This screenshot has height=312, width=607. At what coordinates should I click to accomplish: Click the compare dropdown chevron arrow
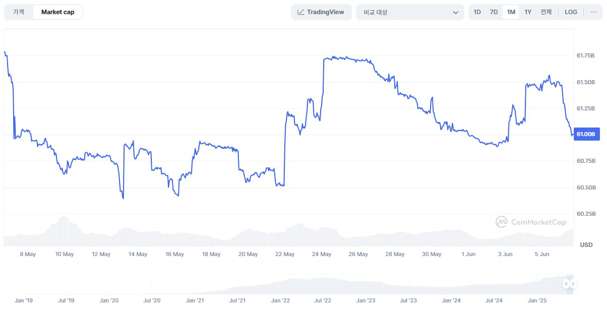[x=455, y=12]
